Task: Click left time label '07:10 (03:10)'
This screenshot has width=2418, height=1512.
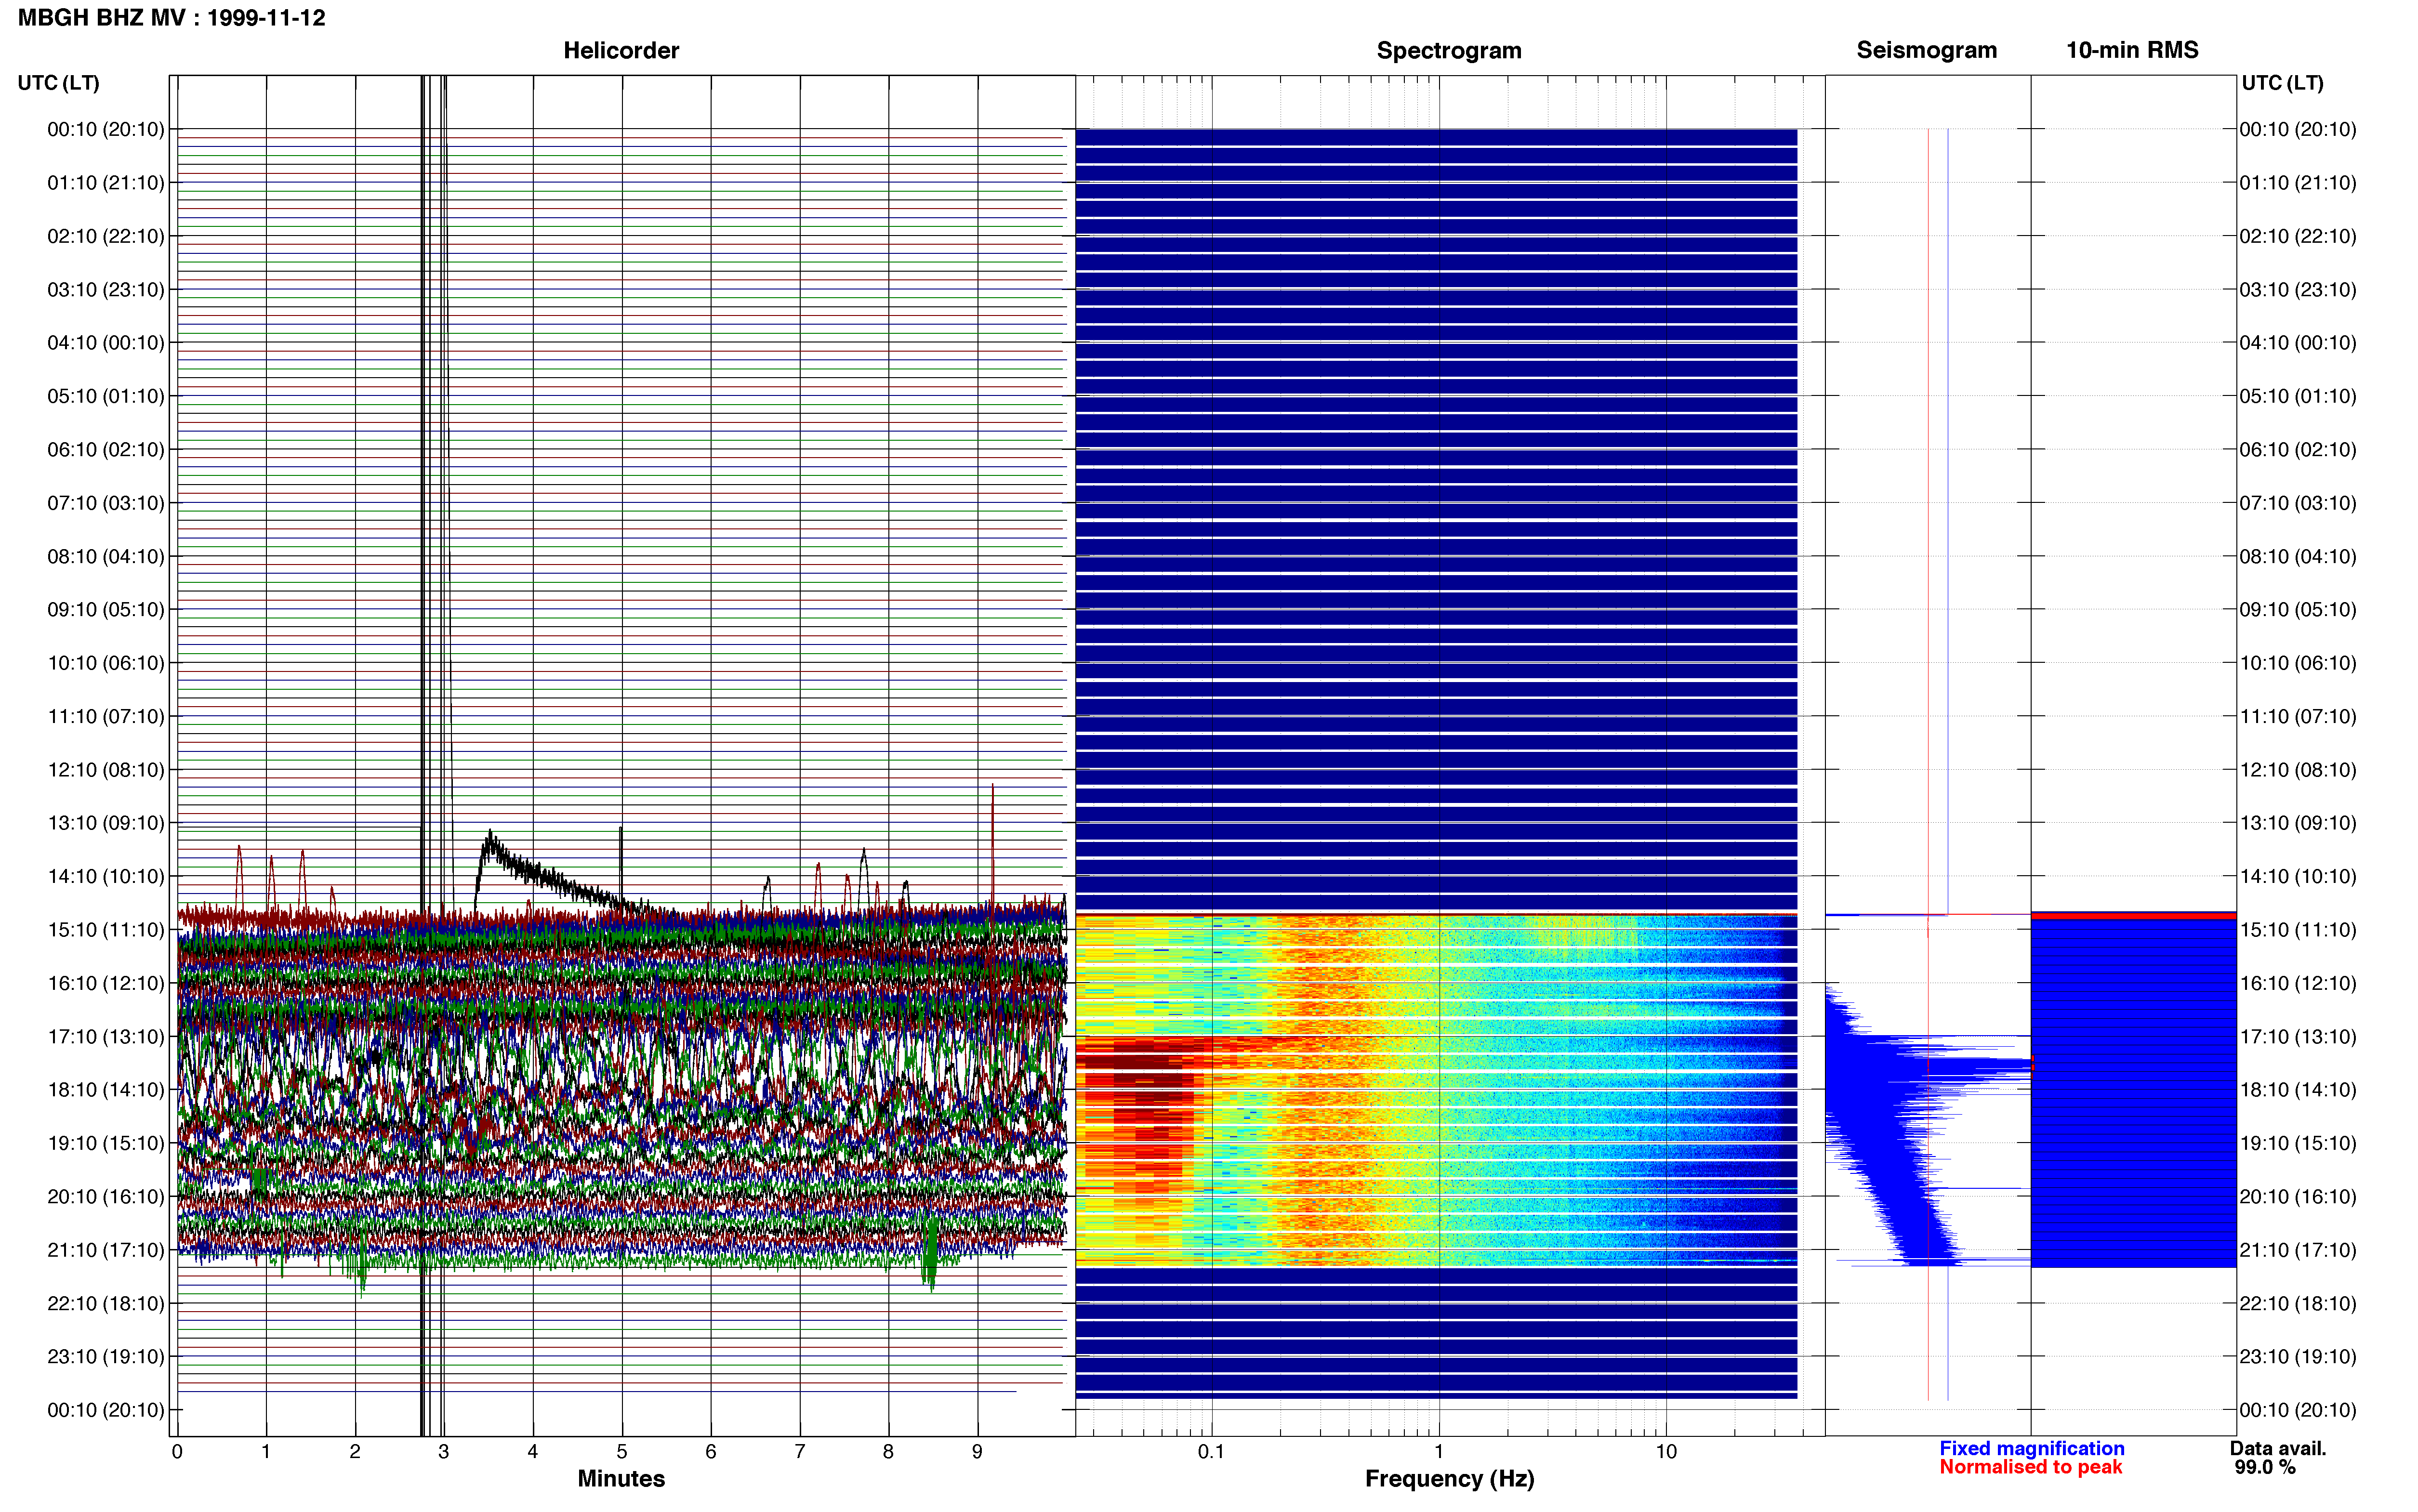Action: 106,503
